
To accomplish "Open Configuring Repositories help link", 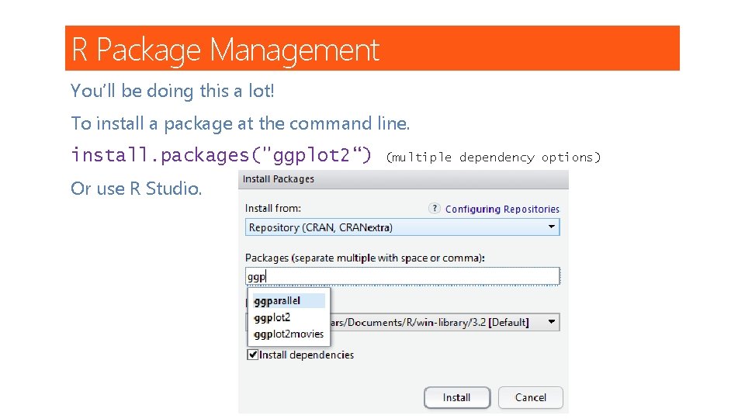I will tap(502, 209).
